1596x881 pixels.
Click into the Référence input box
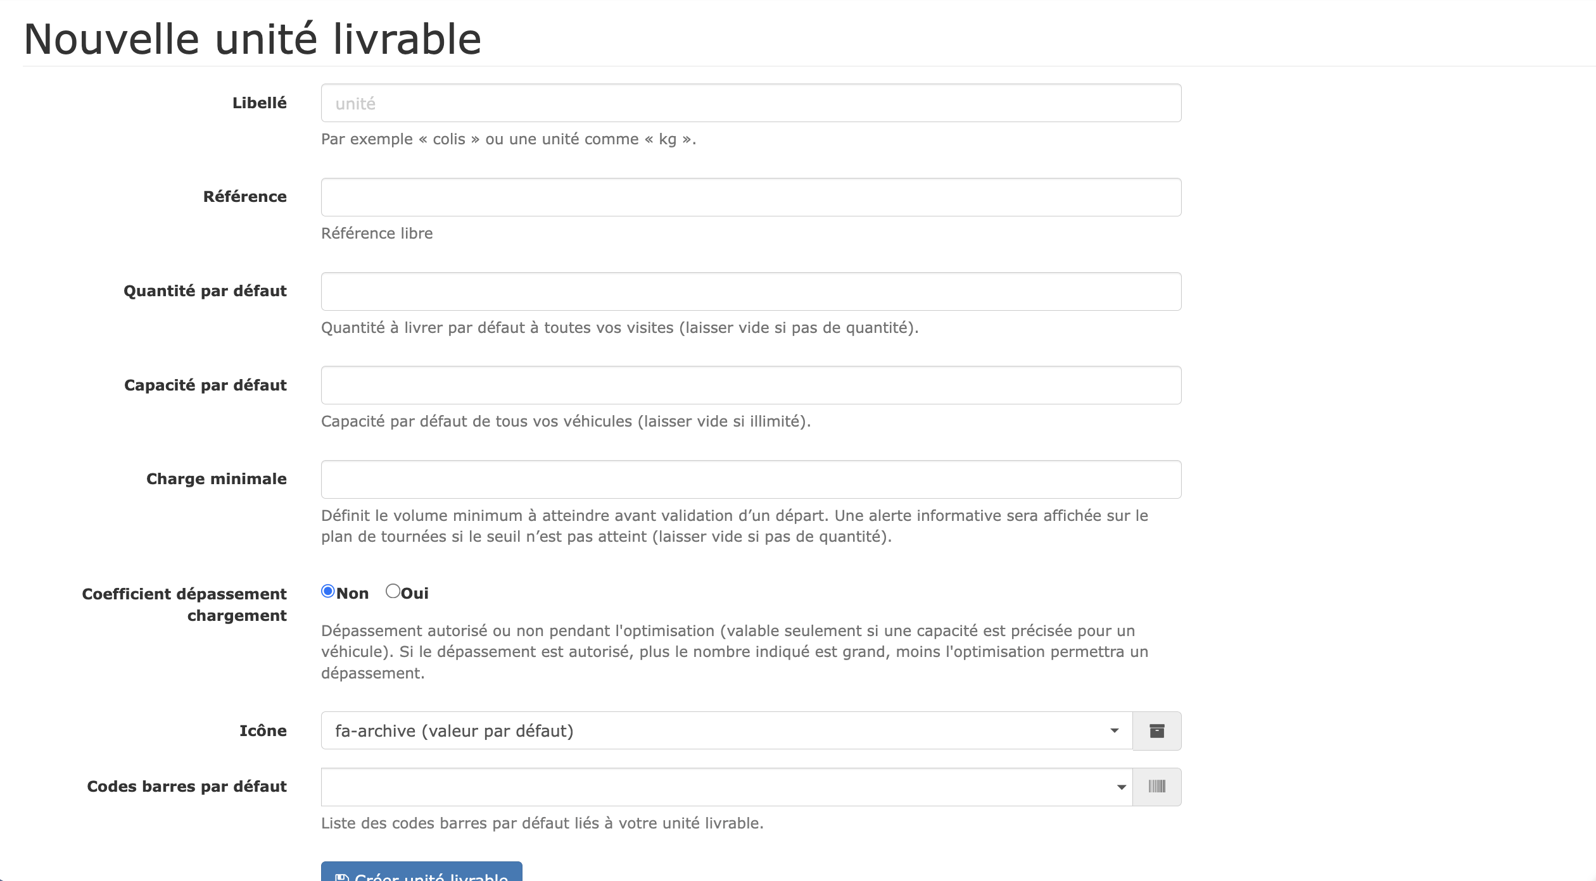(x=750, y=197)
